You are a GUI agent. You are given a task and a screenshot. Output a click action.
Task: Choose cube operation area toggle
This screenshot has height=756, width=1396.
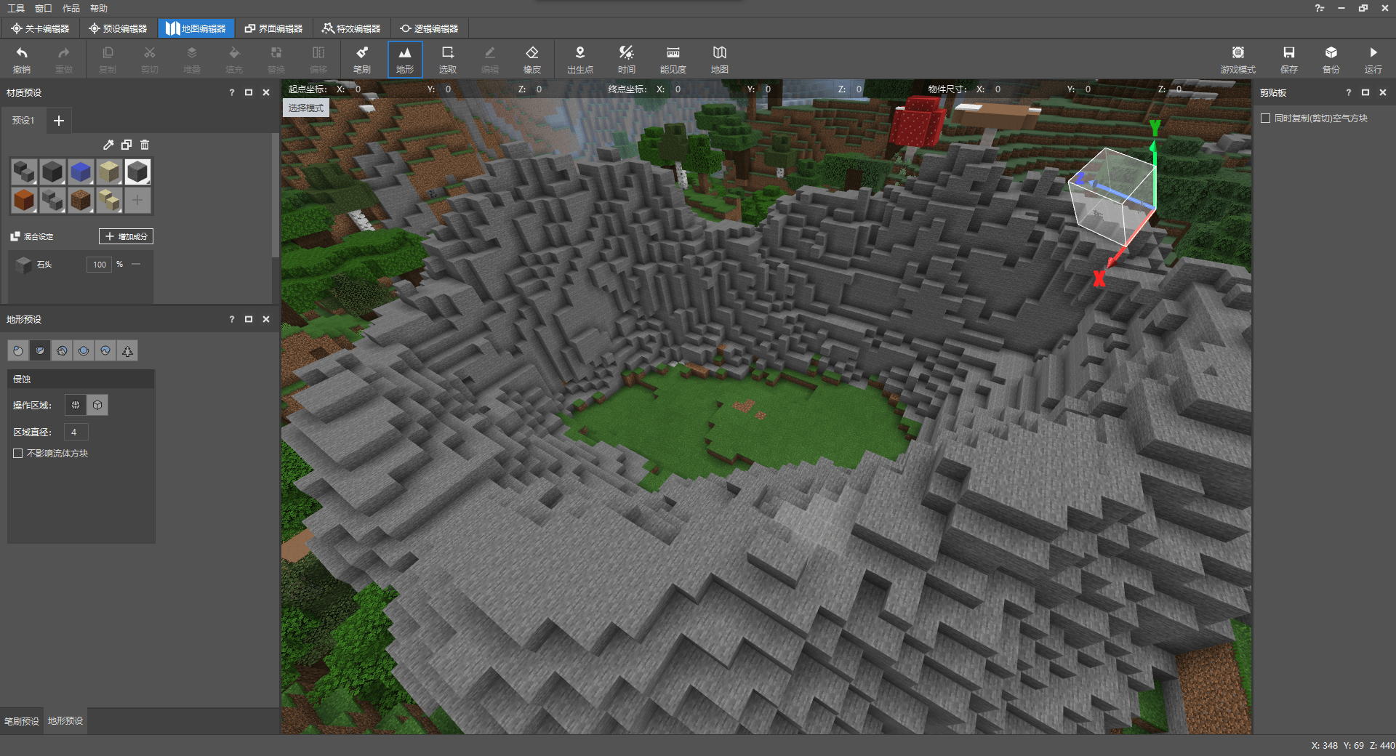pyautogui.click(x=97, y=405)
